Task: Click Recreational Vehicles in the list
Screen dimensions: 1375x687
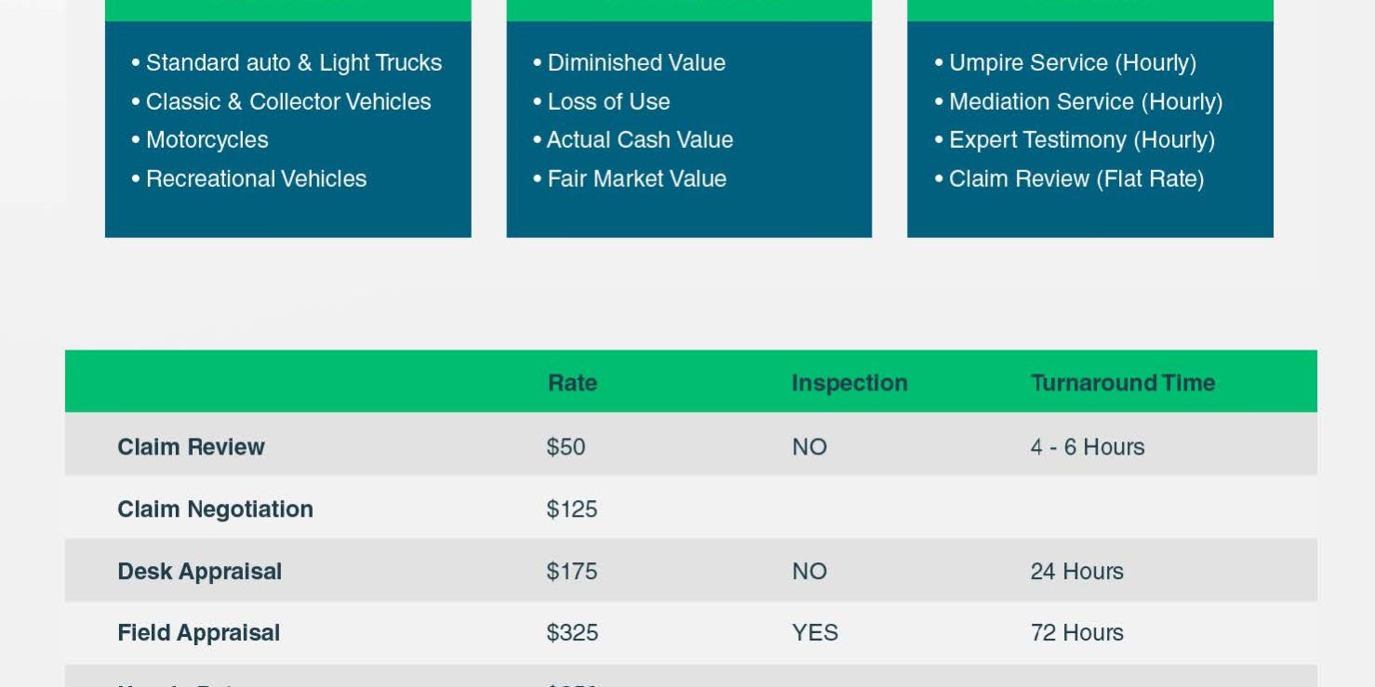Action: tap(256, 178)
